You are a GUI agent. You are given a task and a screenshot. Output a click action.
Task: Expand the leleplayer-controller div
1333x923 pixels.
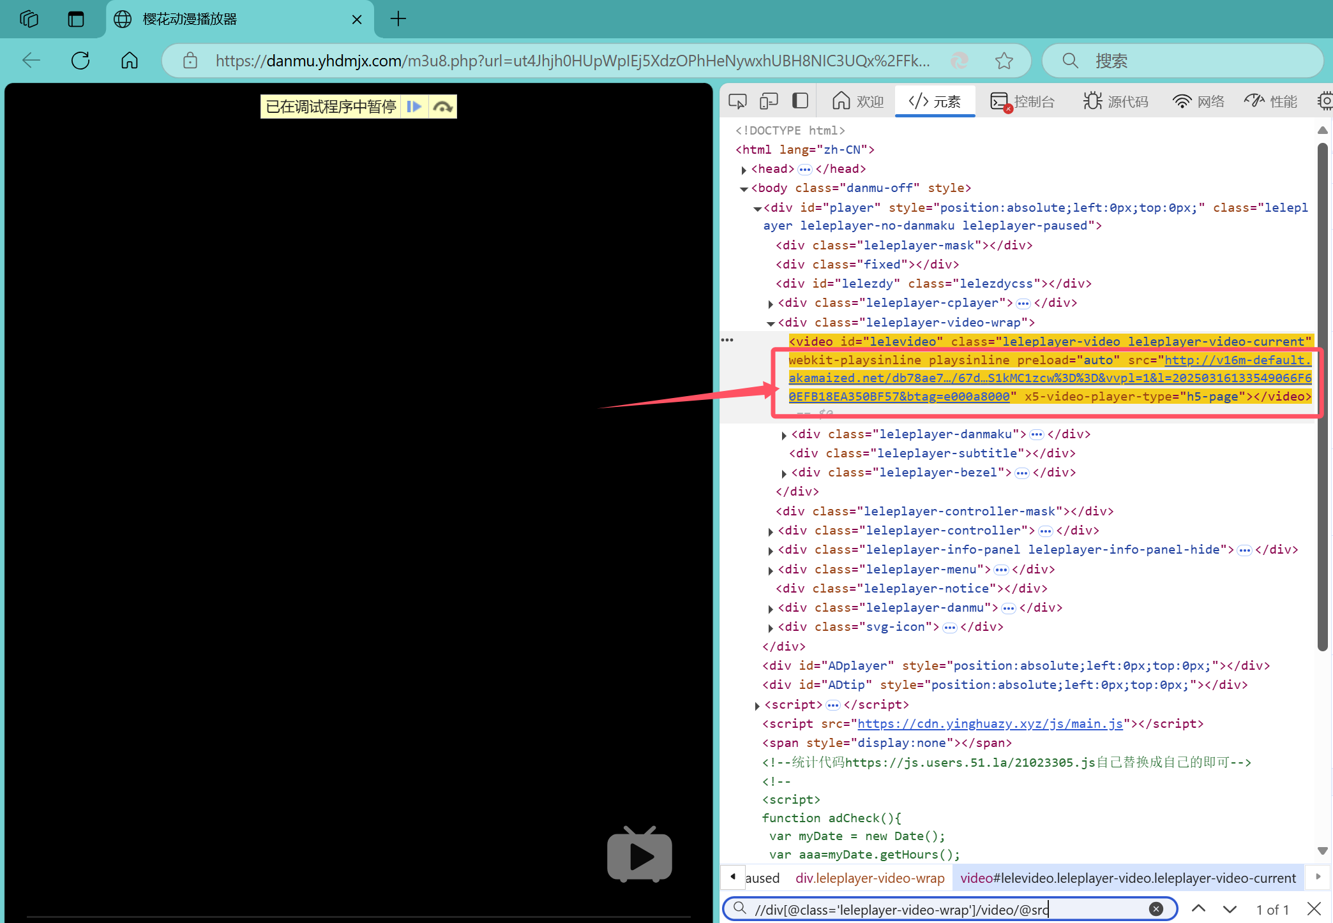(771, 531)
